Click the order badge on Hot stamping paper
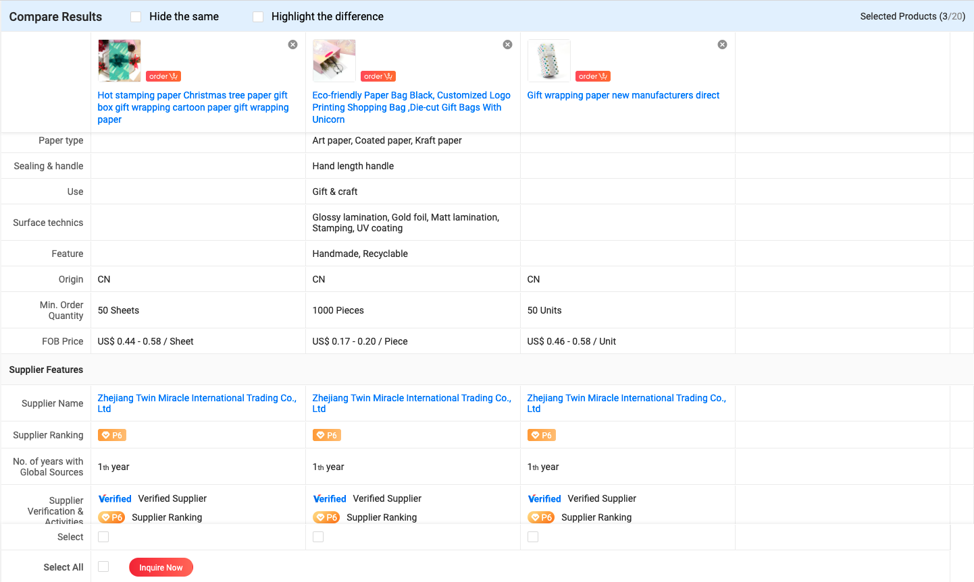Image resolution: width=974 pixels, height=582 pixels. 163,76
